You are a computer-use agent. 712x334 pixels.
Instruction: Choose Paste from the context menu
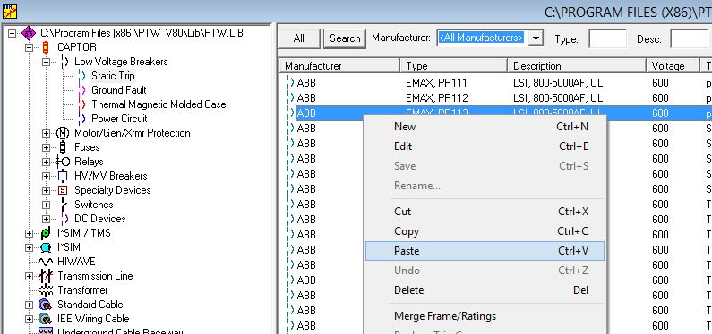tap(485, 251)
